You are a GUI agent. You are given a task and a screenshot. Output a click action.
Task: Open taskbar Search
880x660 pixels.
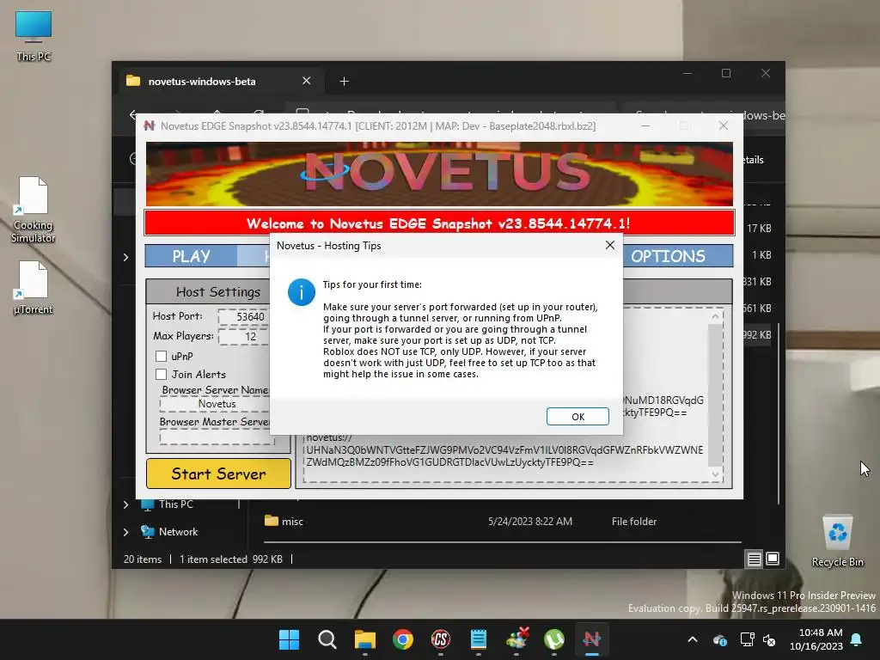[327, 639]
